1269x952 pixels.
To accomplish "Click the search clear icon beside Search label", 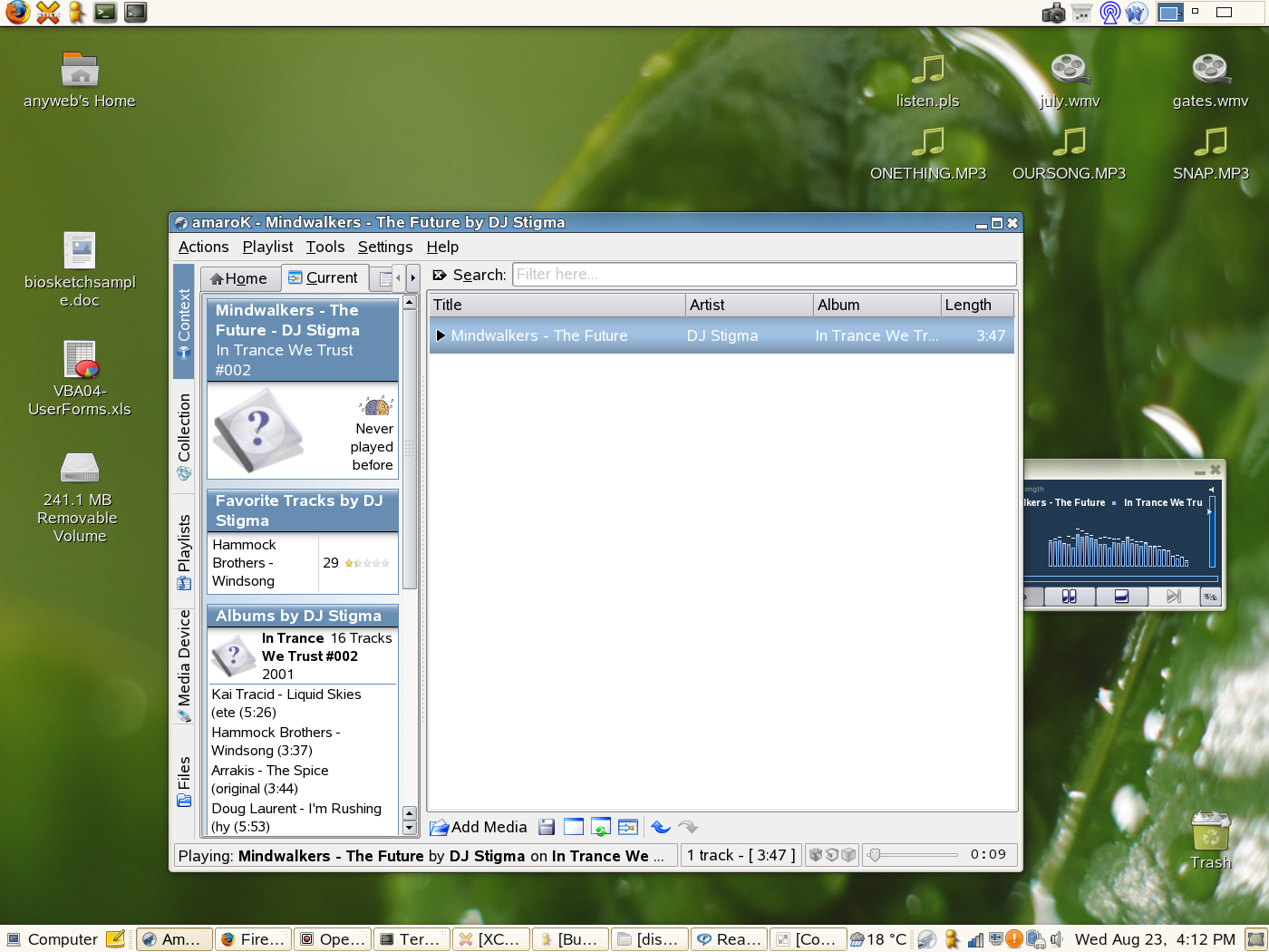I will click(x=440, y=275).
